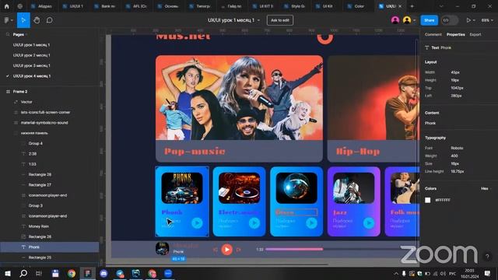
Task: Click the pink playback progress bar
Action: coord(294,250)
